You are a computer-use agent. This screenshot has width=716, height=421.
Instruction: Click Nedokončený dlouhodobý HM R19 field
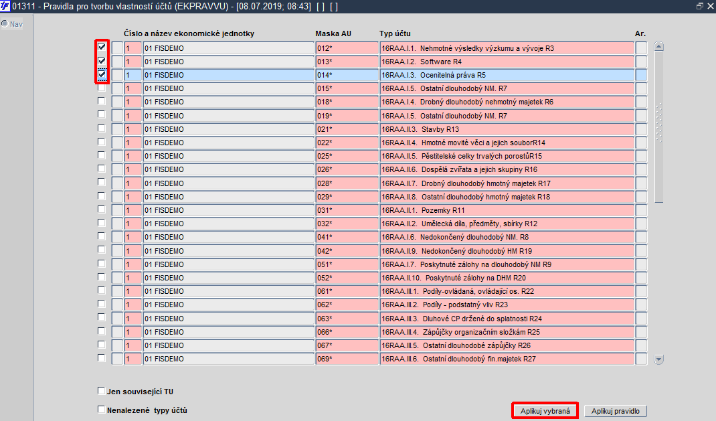click(507, 251)
